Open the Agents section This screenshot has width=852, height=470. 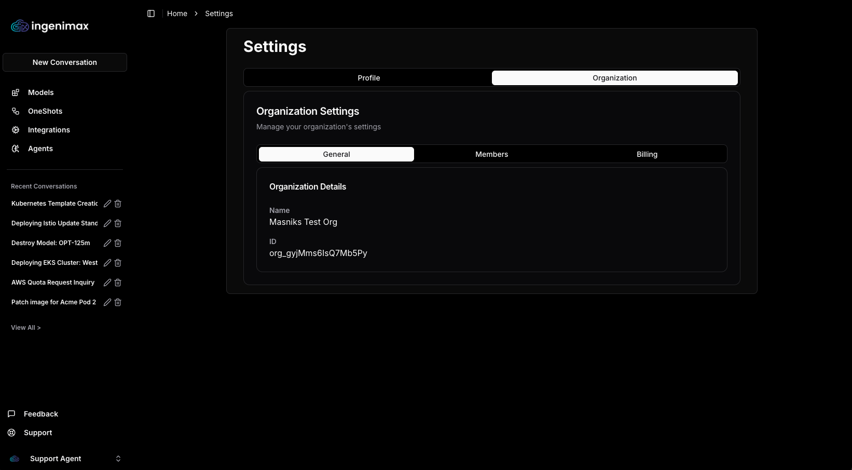coord(40,149)
